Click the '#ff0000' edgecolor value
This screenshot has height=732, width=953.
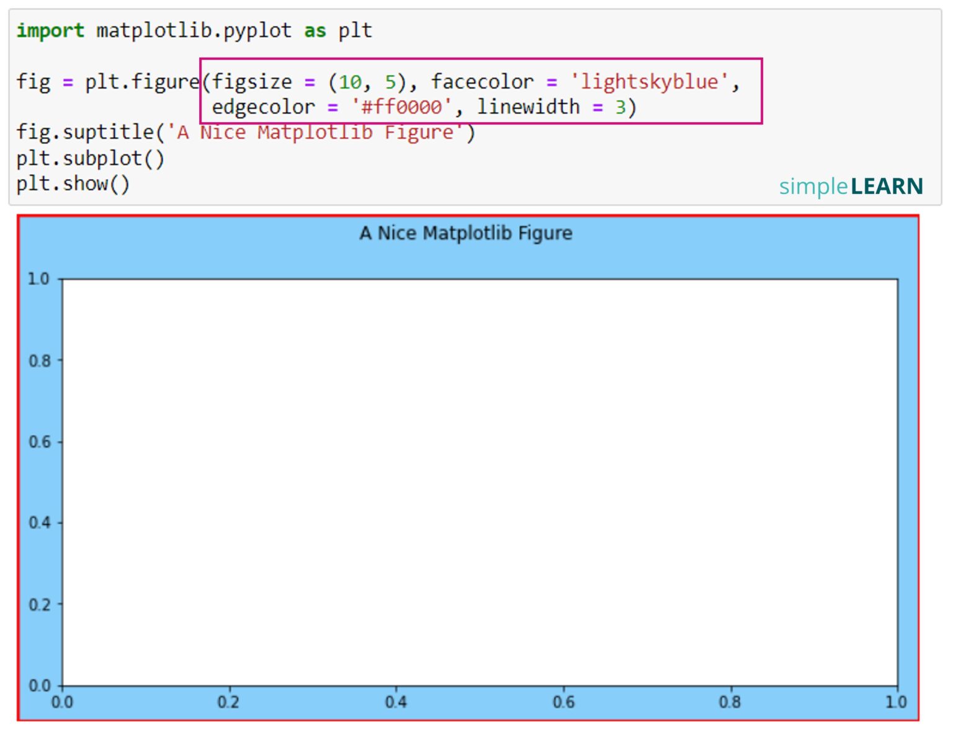(x=401, y=107)
